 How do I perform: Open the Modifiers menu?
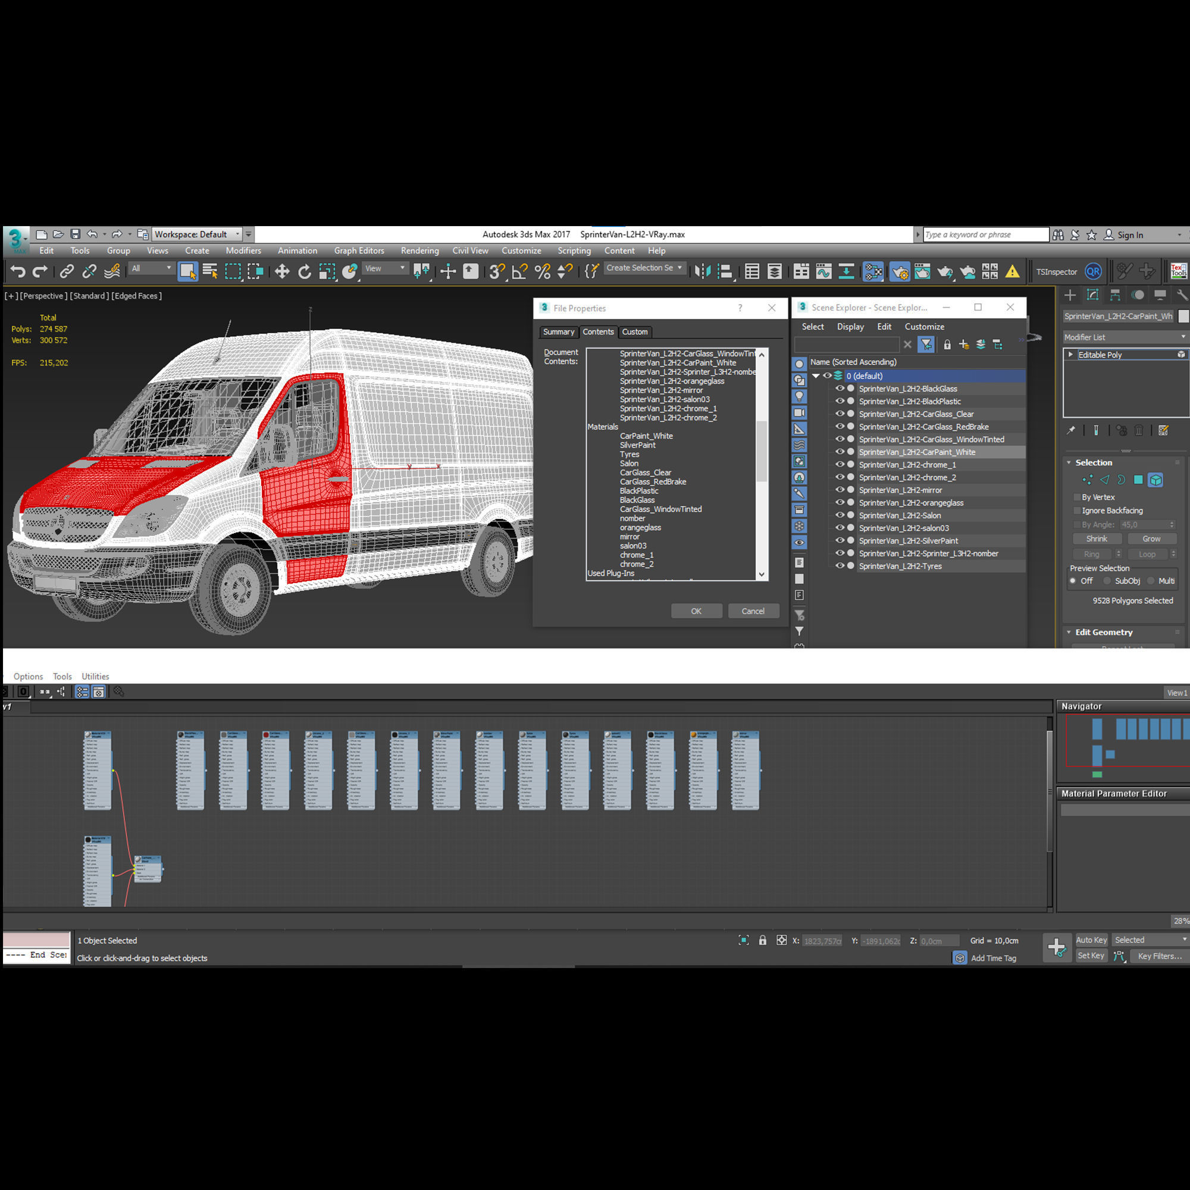coord(243,250)
